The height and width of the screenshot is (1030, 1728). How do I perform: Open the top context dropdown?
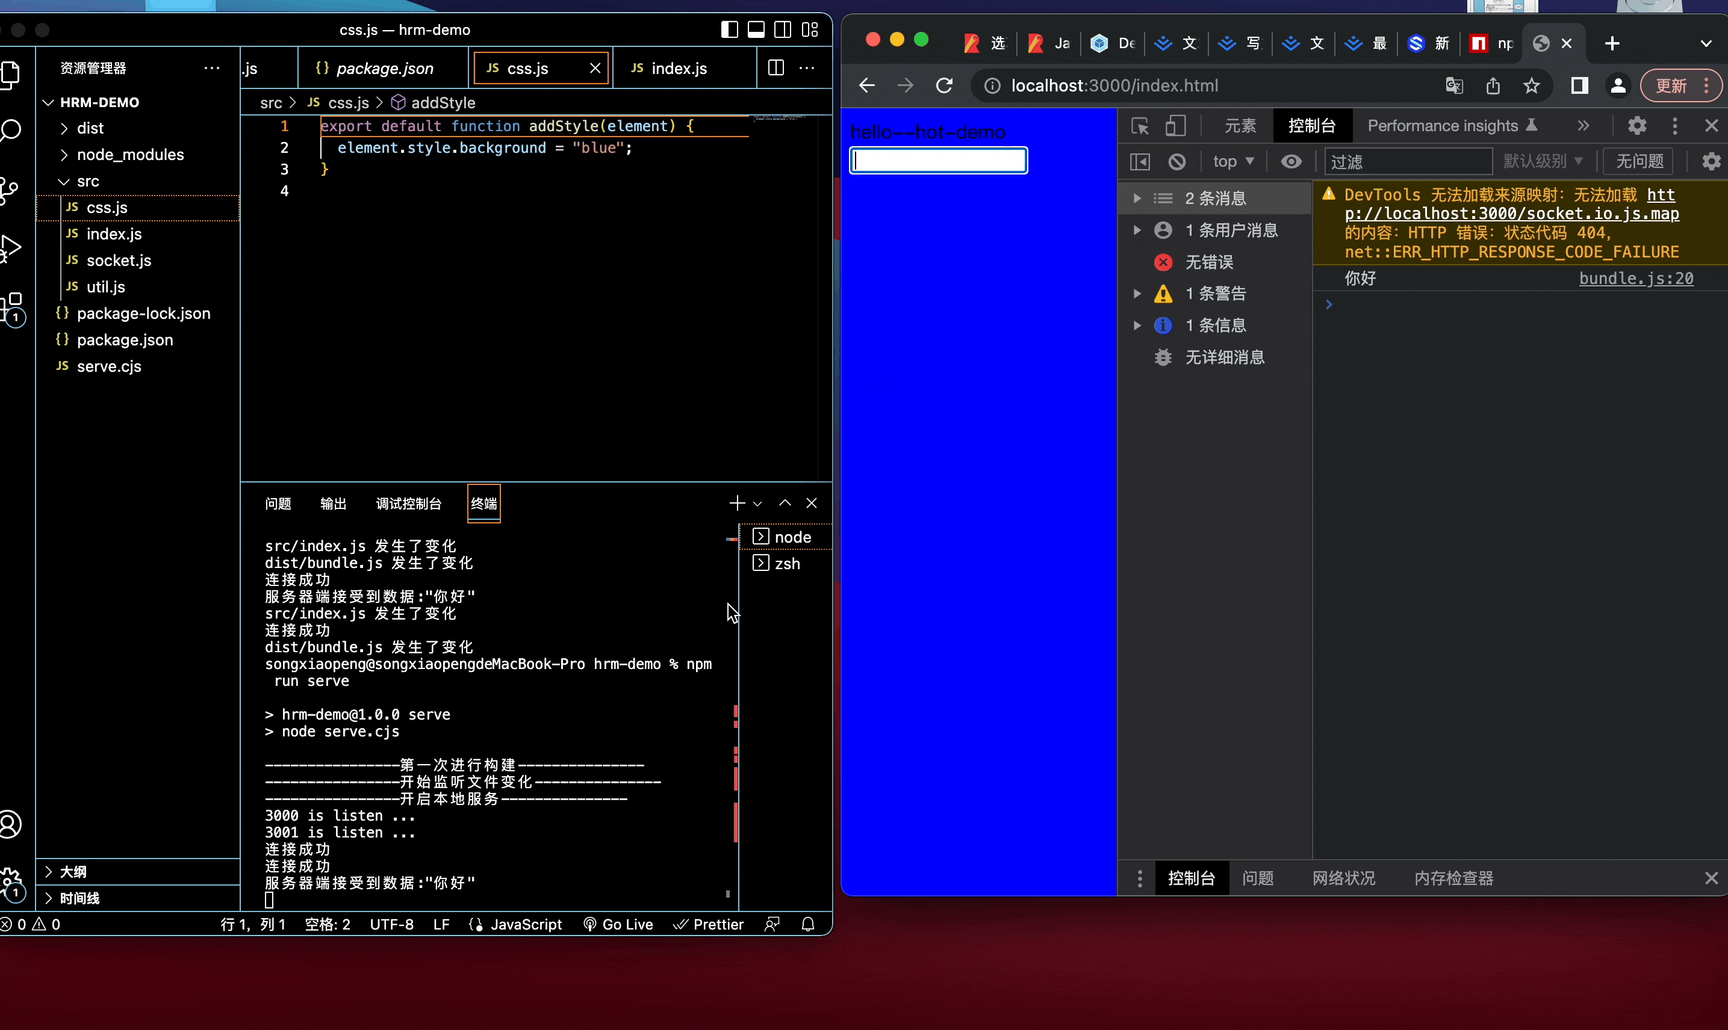1233,162
